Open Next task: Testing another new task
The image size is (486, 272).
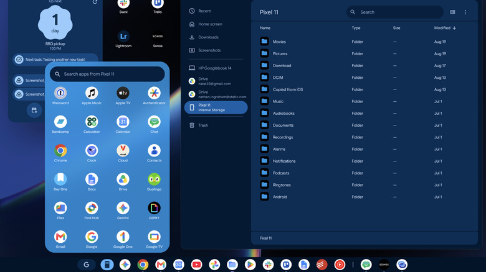(55, 60)
